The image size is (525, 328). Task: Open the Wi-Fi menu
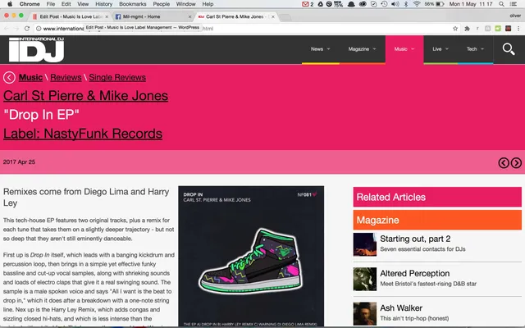pyautogui.click(x=417, y=4)
